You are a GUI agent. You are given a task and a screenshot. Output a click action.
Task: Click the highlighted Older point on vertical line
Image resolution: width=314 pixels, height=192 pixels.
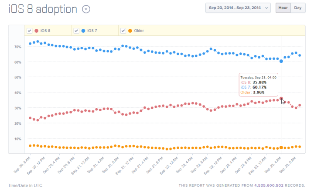pyautogui.click(x=281, y=147)
